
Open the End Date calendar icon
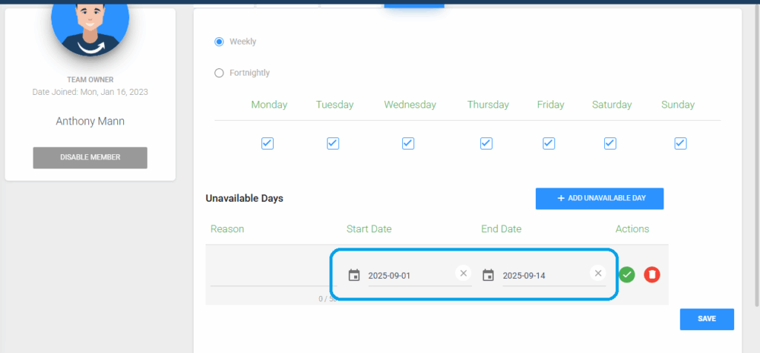488,275
